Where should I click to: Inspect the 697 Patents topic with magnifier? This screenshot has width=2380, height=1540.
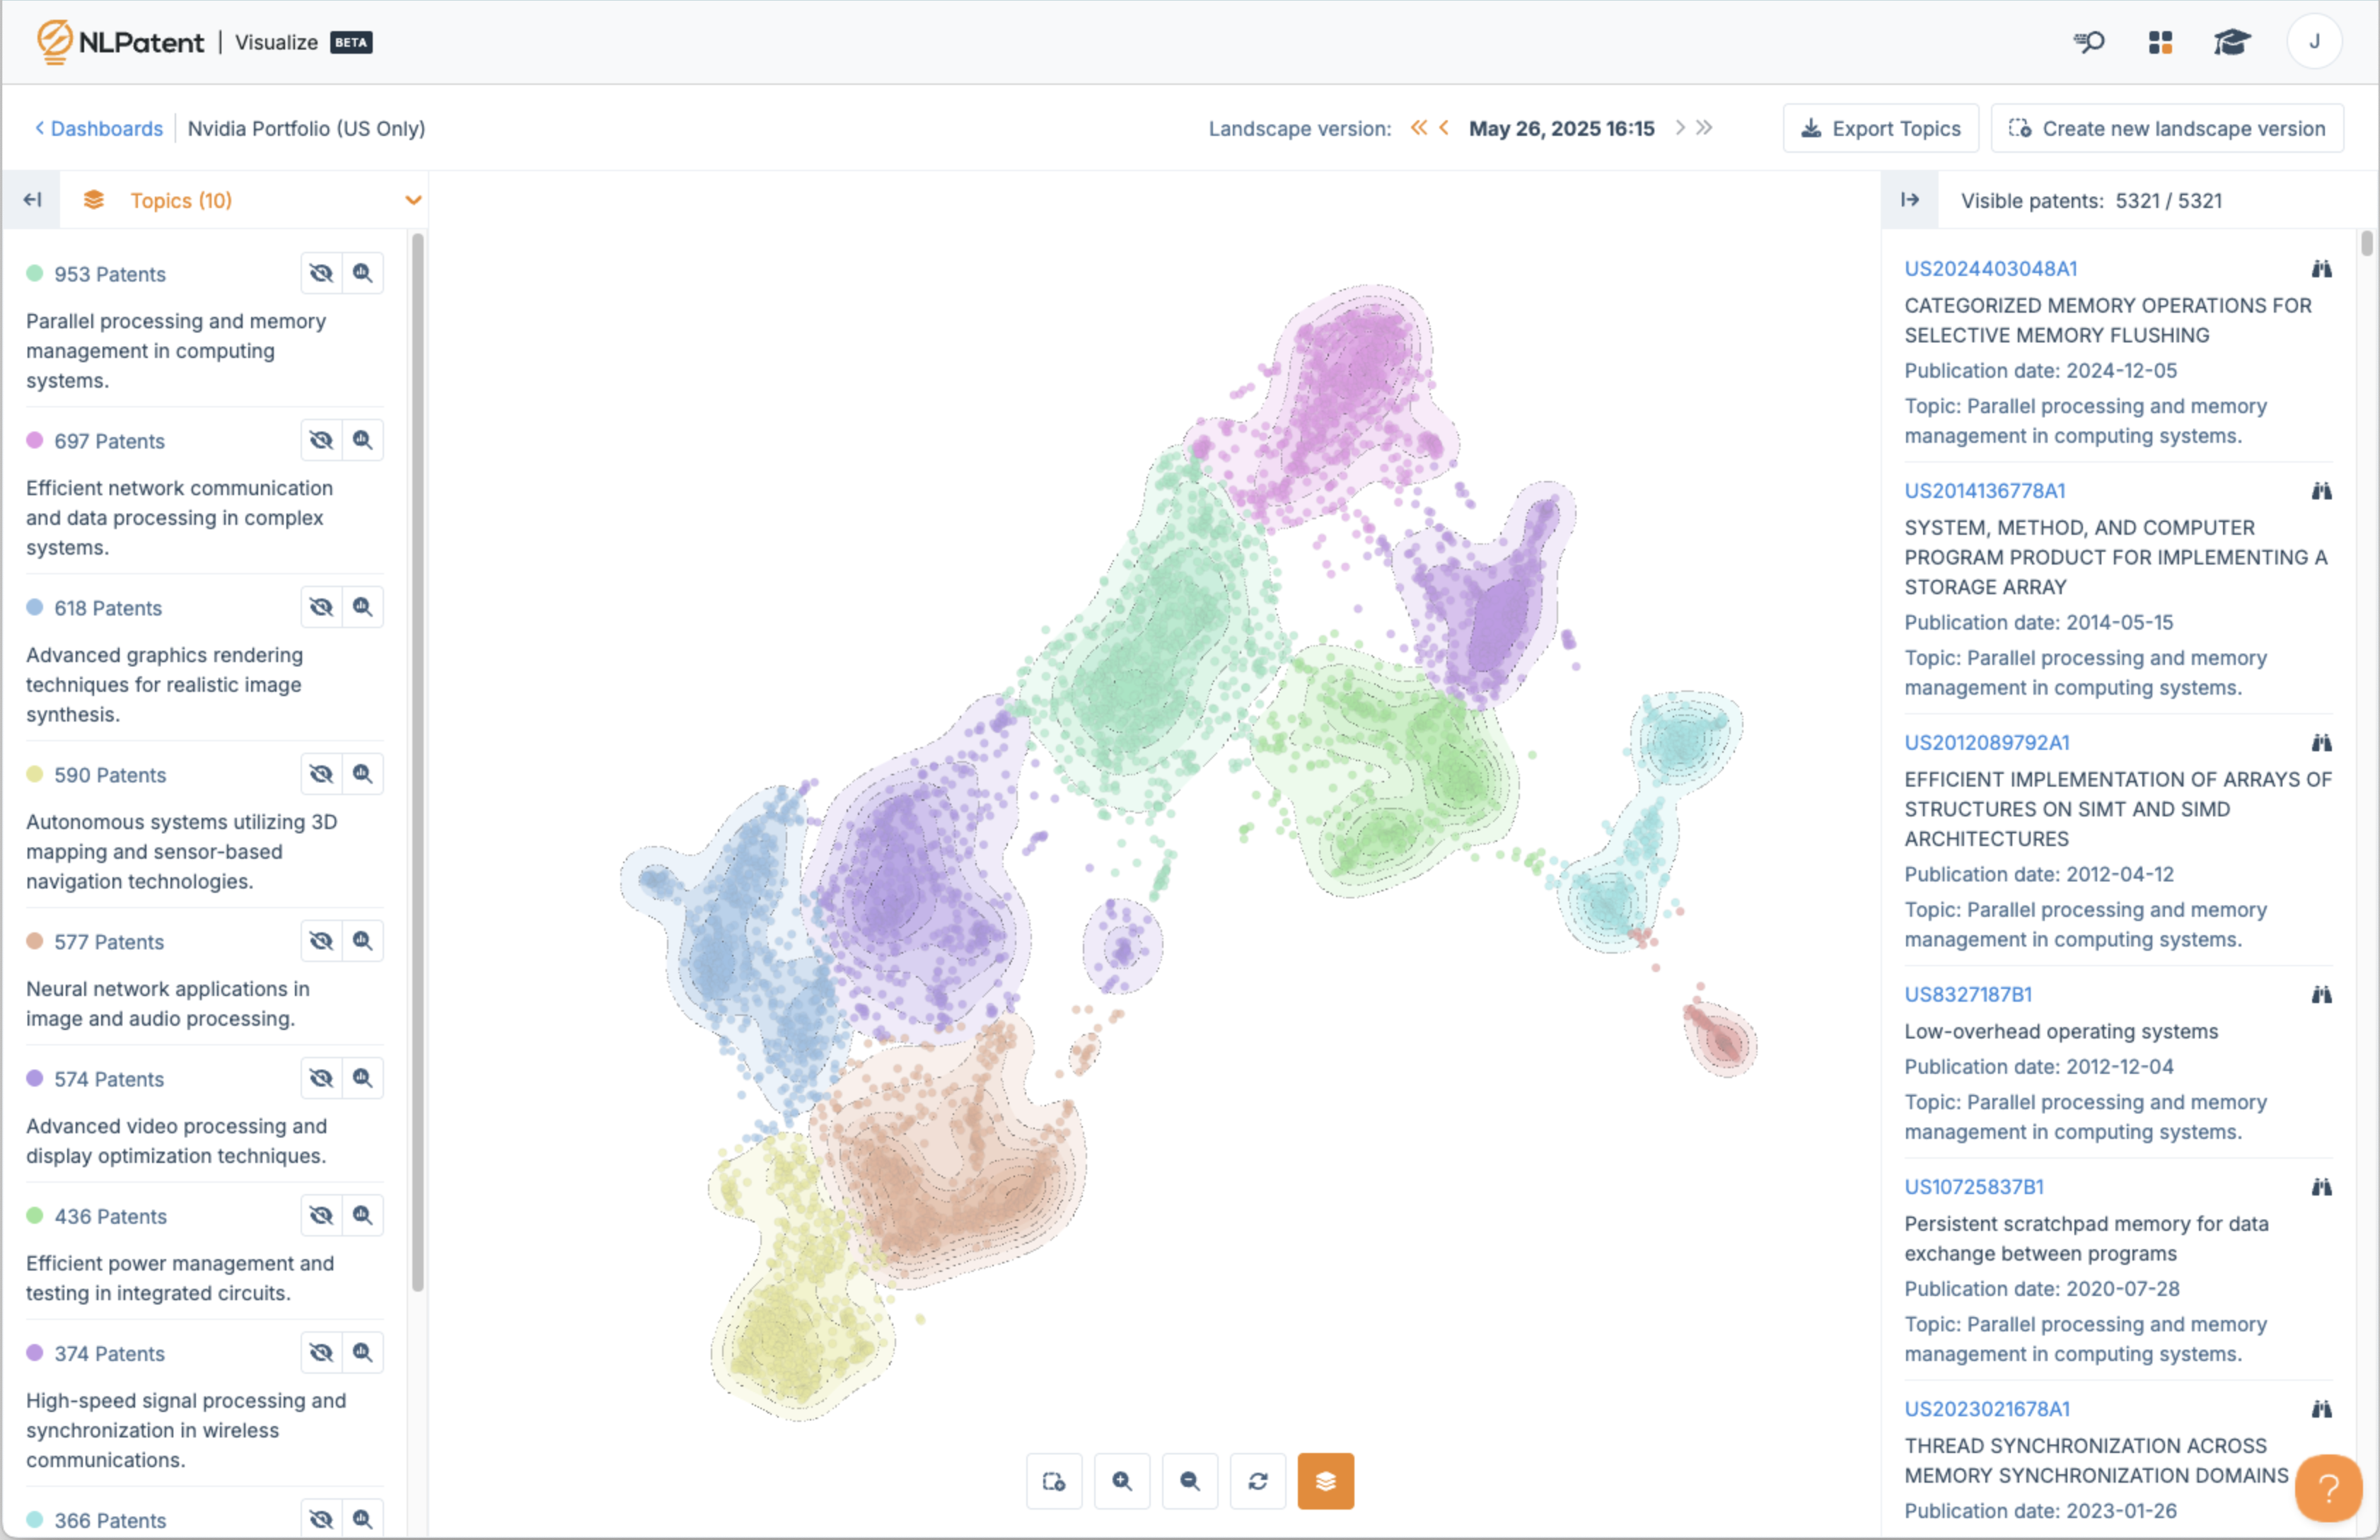pos(363,440)
